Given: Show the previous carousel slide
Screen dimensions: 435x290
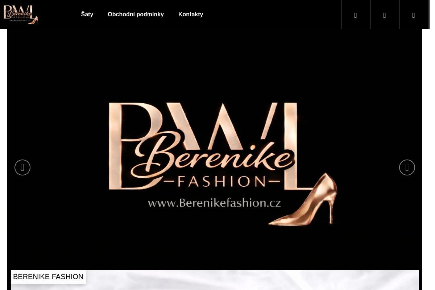Looking at the screenshot, I should [x=22, y=167].
